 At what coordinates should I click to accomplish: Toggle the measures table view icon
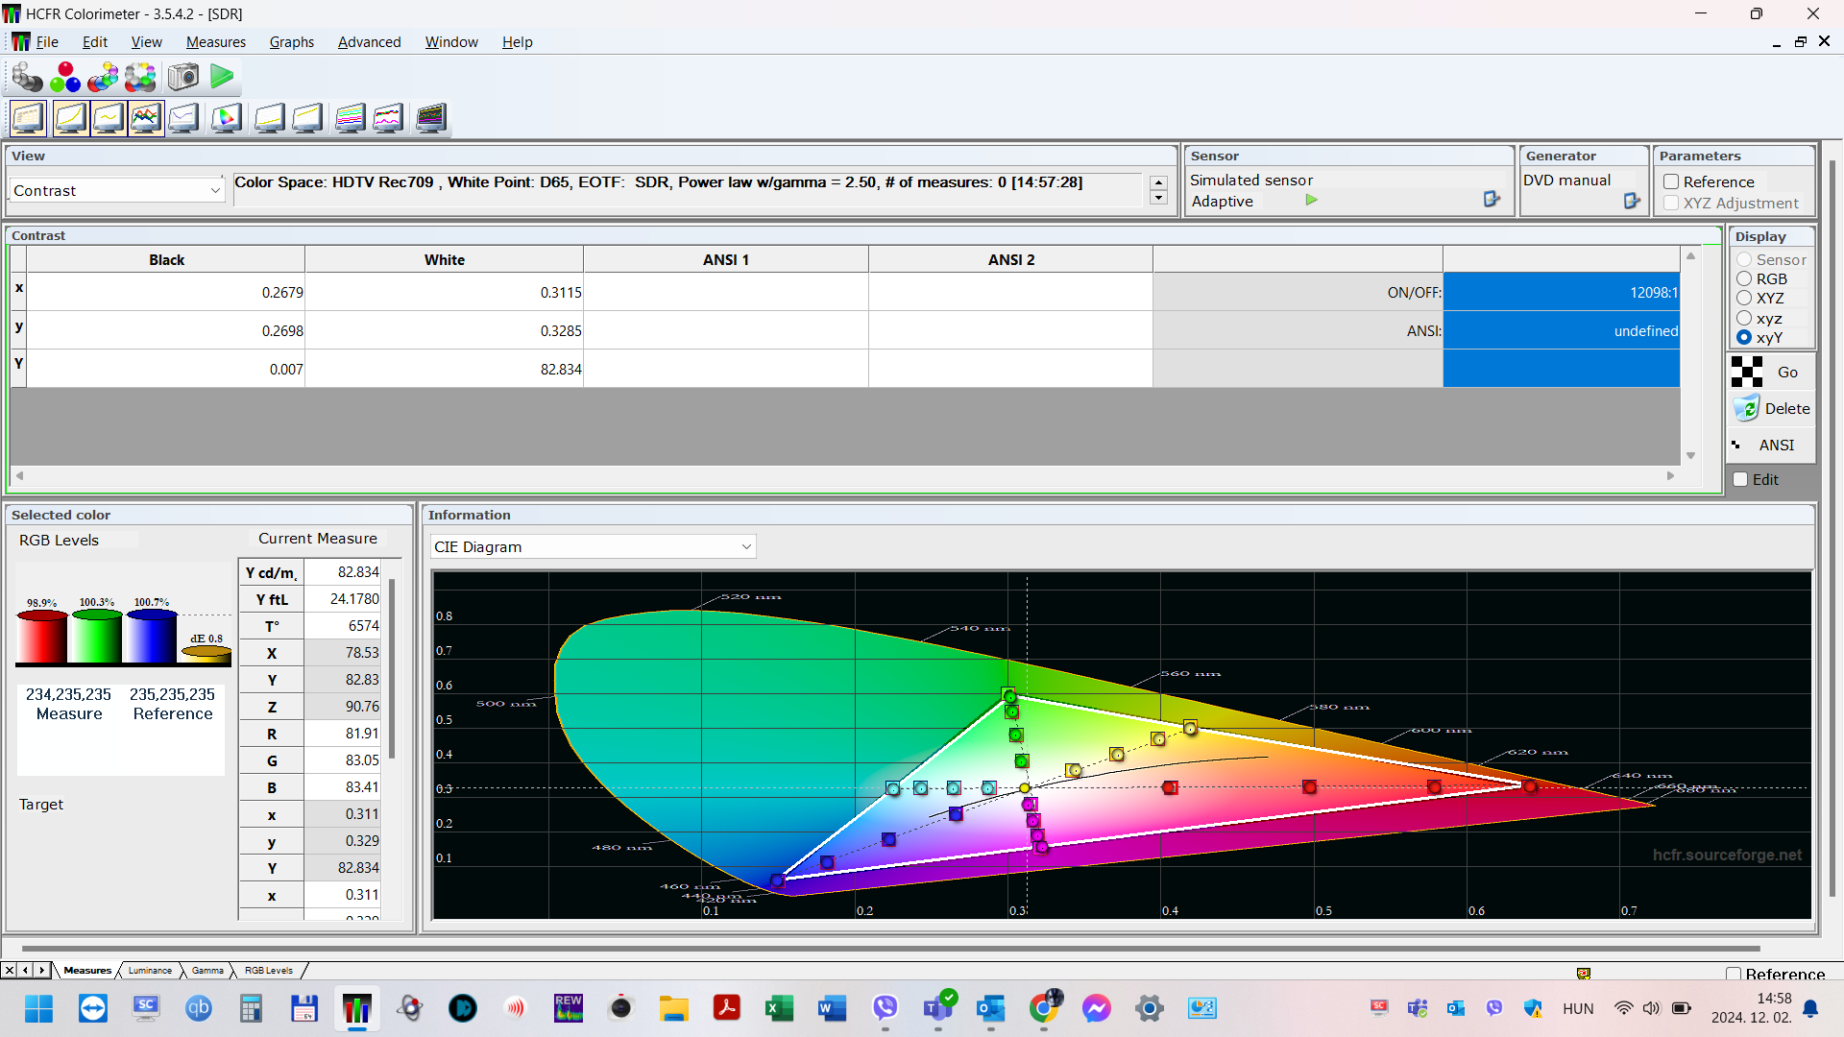click(28, 118)
